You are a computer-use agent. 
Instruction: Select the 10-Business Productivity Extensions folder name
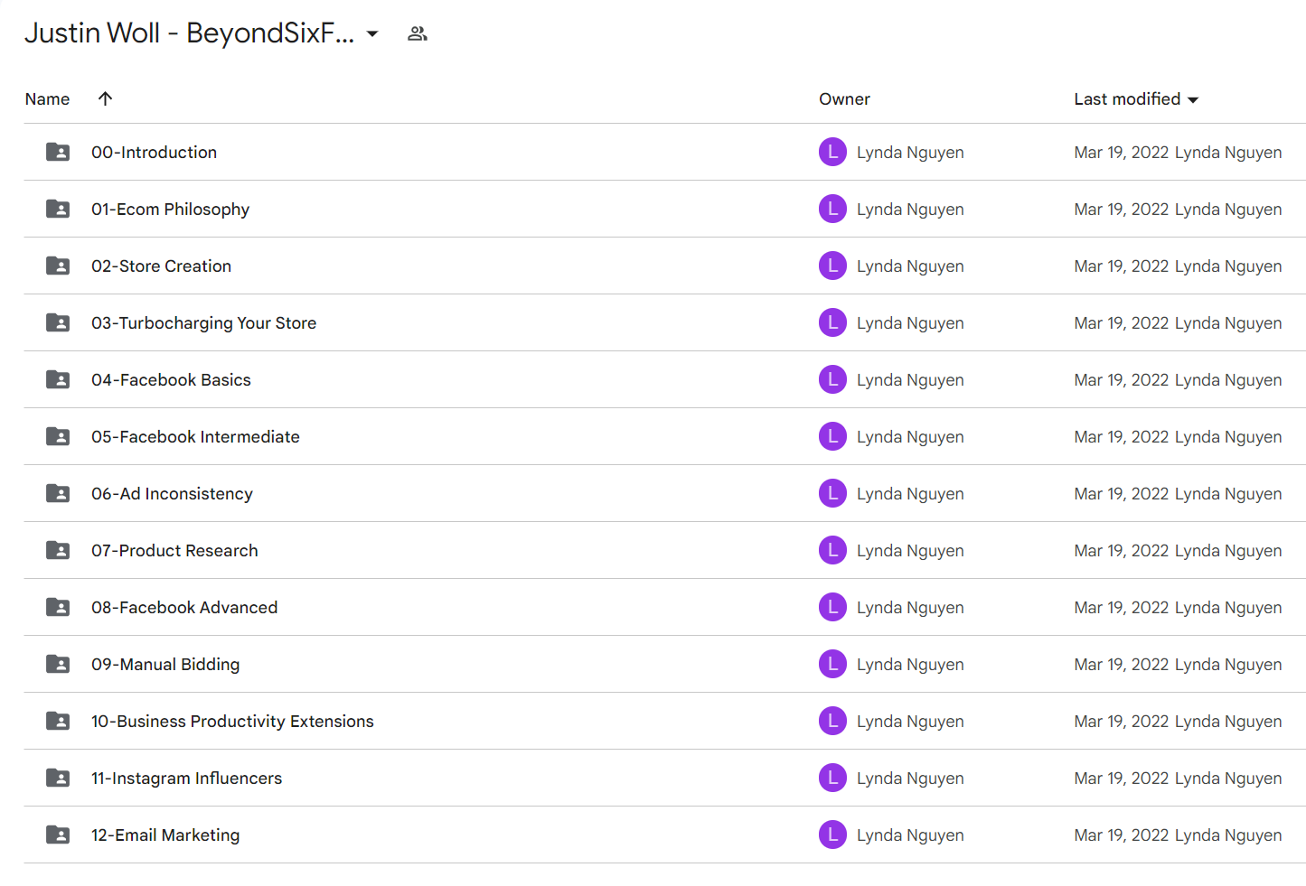point(232,722)
